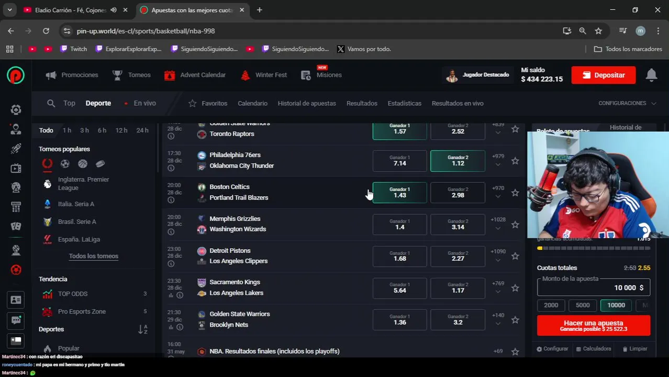
Task: Select the rugby ball icon in popular tournaments
Action: pyautogui.click(x=101, y=164)
